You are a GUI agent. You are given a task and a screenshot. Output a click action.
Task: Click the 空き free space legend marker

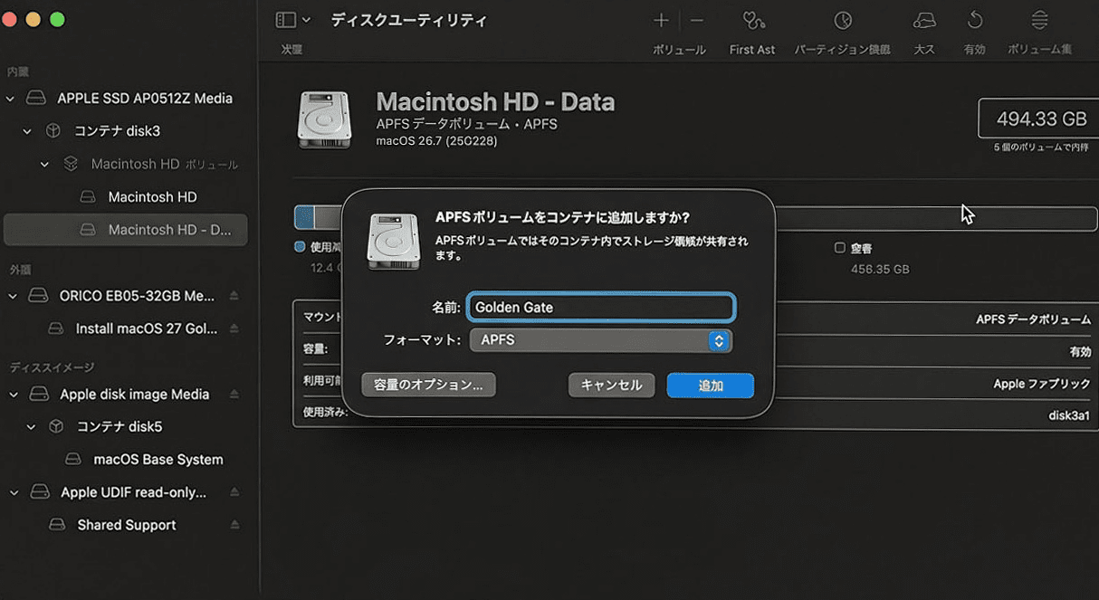pyautogui.click(x=839, y=248)
